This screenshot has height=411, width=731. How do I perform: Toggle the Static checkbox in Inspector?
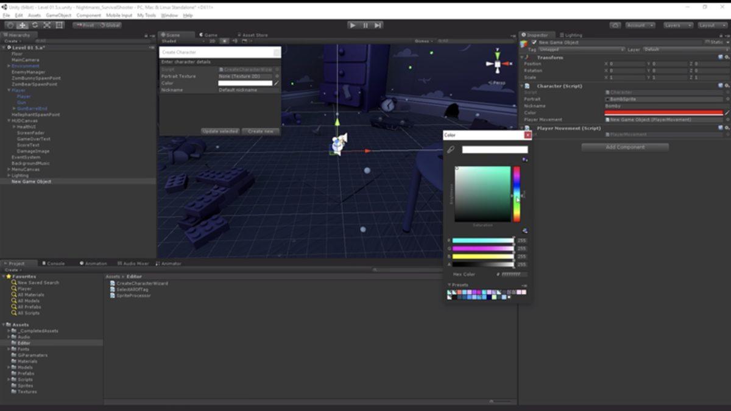tap(707, 43)
